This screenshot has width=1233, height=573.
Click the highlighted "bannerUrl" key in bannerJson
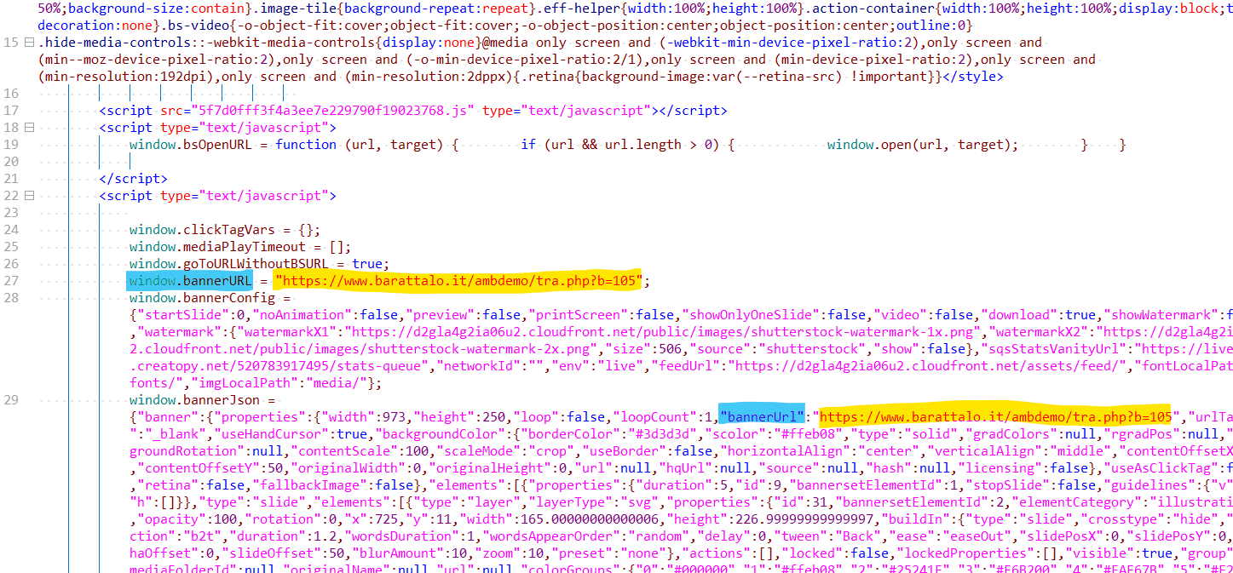763,417
